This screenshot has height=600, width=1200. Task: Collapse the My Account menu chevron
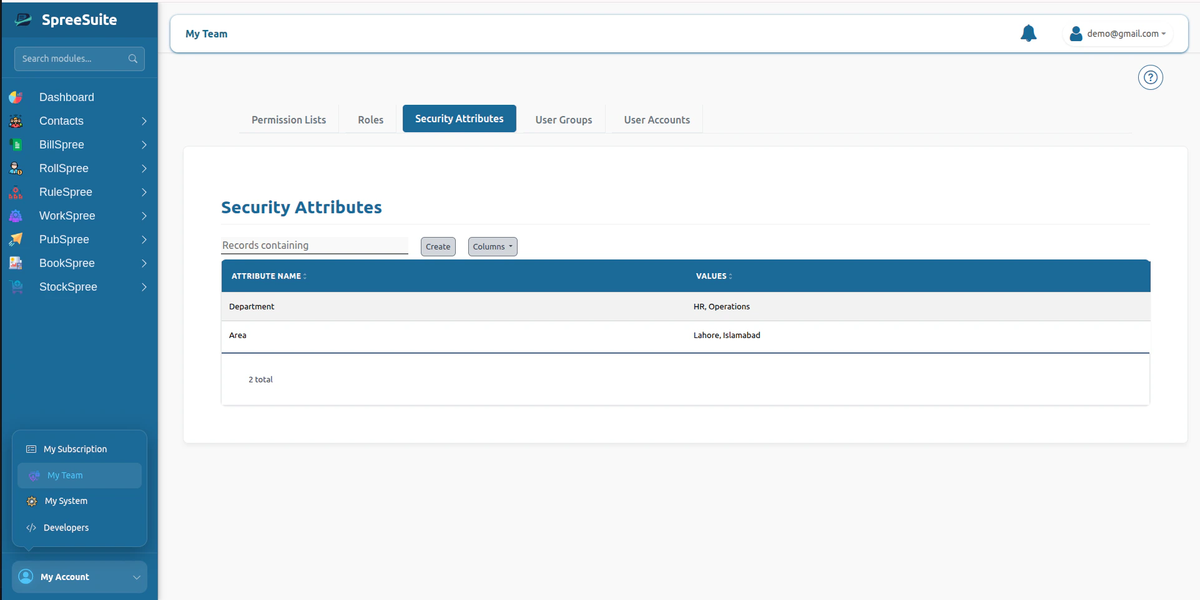tap(137, 577)
